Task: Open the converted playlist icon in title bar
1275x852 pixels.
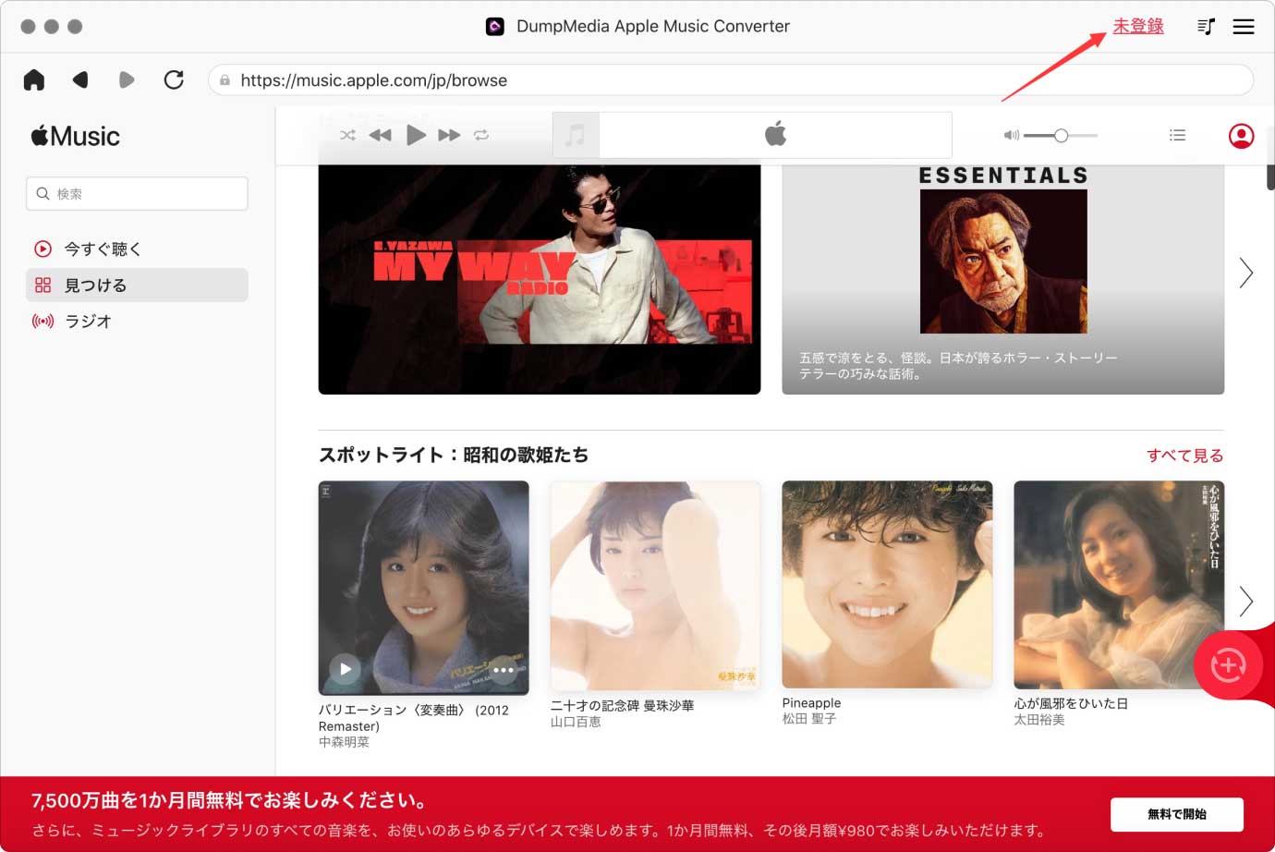Action: click(1206, 27)
